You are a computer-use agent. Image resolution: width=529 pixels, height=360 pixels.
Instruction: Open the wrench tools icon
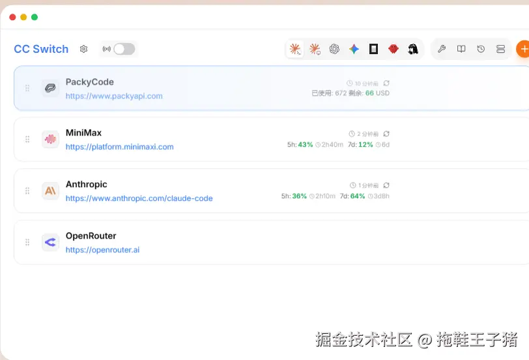click(442, 49)
